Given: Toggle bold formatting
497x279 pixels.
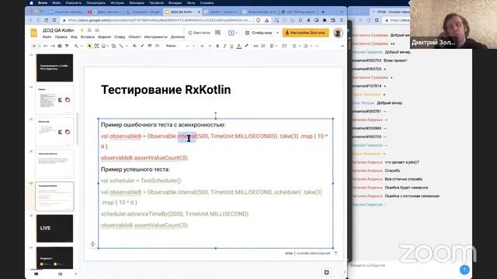Looking at the screenshot, I should [x=217, y=46].
